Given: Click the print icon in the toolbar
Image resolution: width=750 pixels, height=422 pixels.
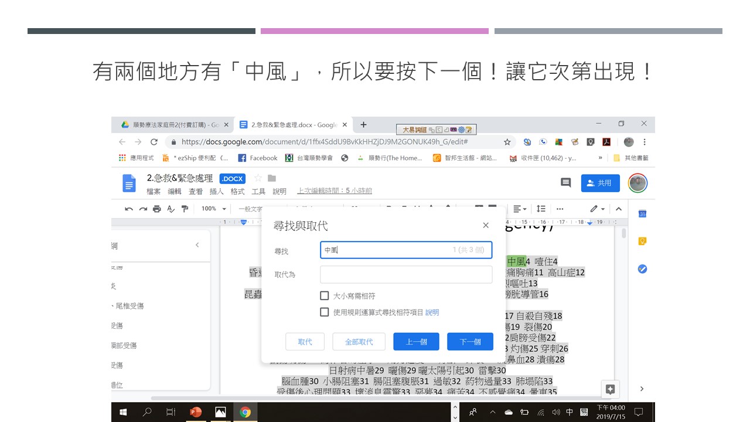Looking at the screenshot, I should [x=156, y=209].
